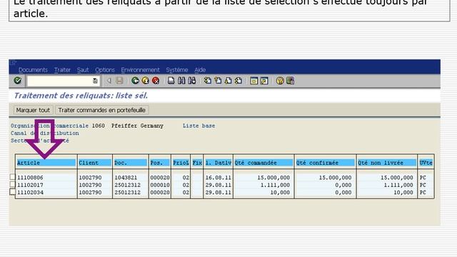
Task: Click the Create New Session icon
Action: pos(254,81)
